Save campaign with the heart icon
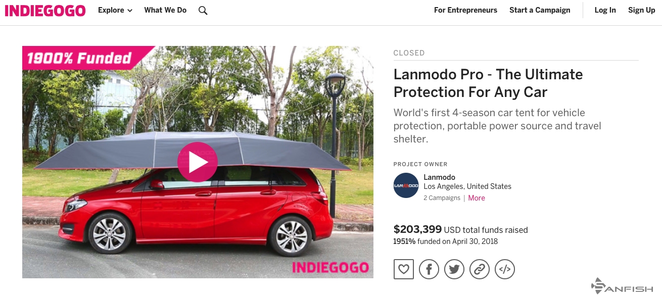 [404, 269]
